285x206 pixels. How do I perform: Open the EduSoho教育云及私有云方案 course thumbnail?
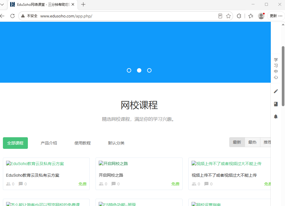point(35,163)
